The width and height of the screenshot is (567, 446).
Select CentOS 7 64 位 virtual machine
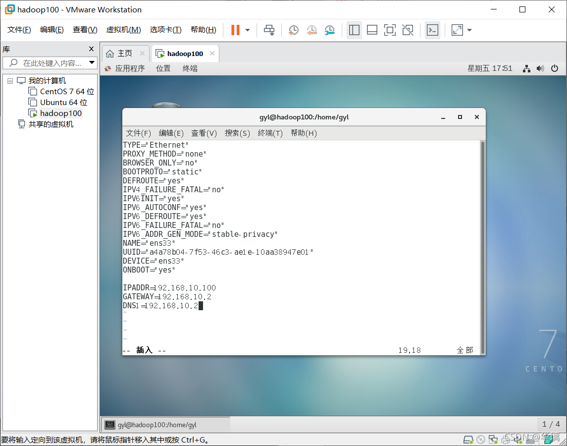(67, 92)
